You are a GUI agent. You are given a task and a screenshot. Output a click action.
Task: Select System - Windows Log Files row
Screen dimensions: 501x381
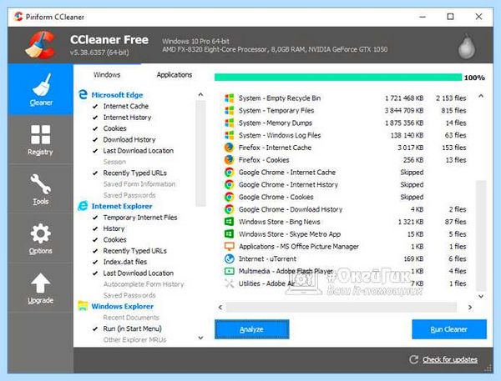(346, 135)
